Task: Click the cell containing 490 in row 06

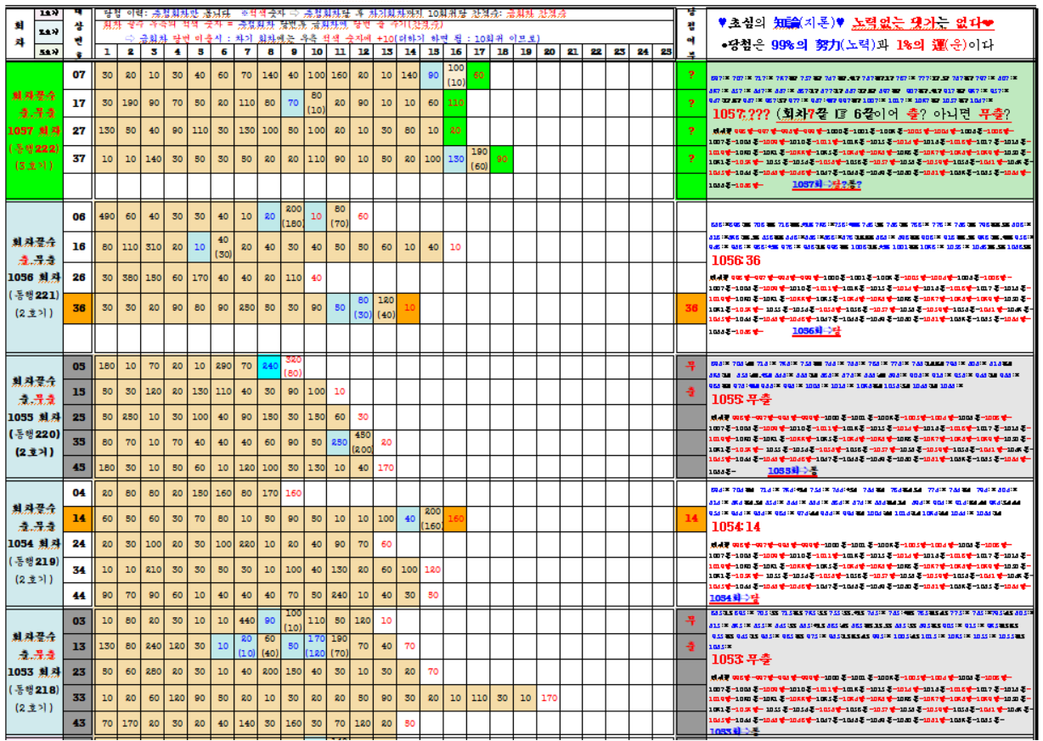Action: click(107, 216)
